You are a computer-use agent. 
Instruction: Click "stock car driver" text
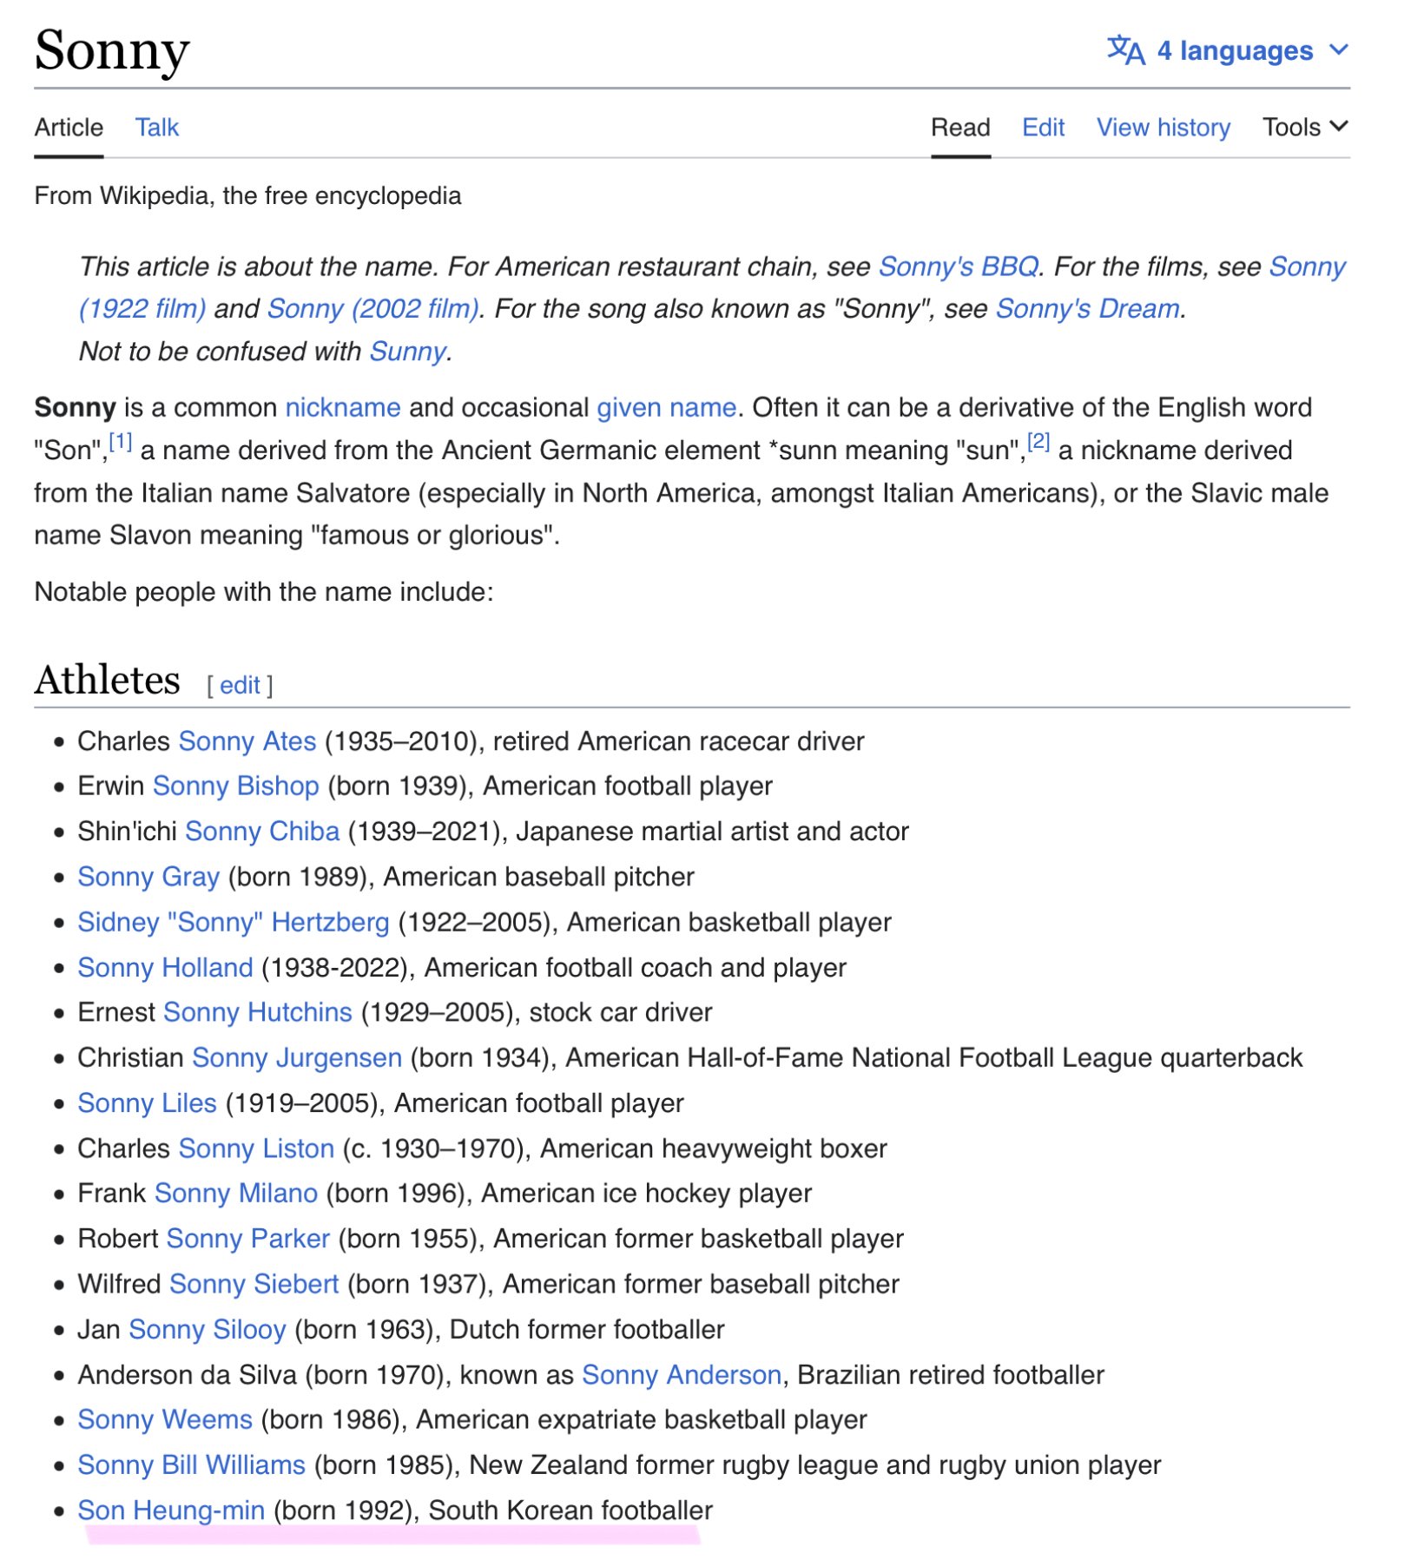point(621,1012)
